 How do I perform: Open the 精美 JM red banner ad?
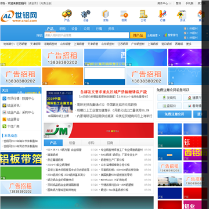point(99,131)
